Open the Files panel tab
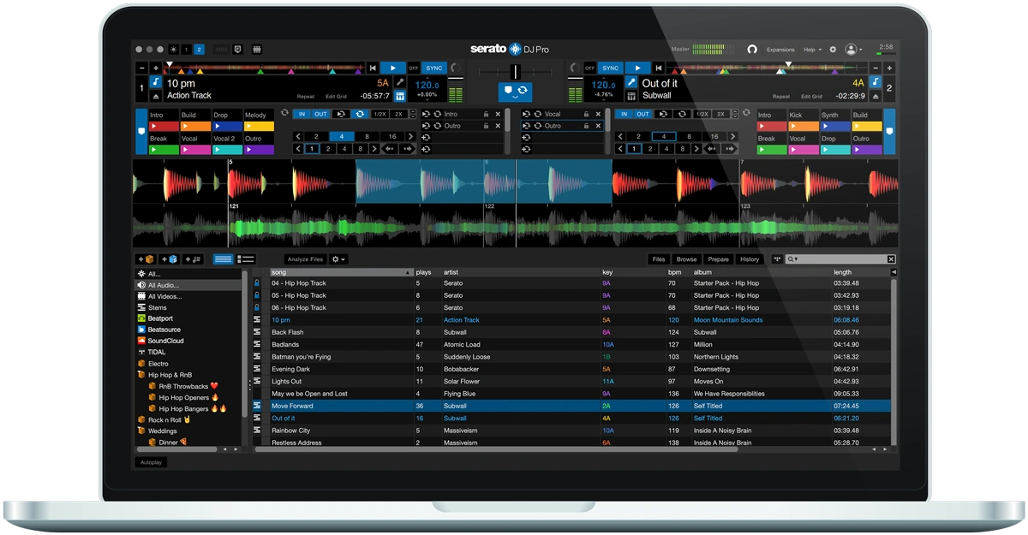This screenshot has width=1028, height=535. pos(659,259)
